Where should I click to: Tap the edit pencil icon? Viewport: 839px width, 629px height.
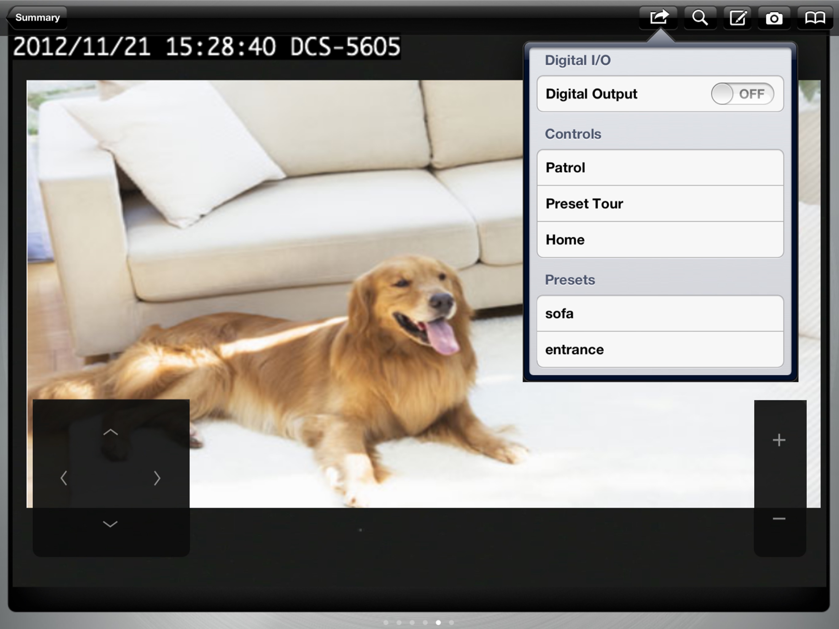pyautogui.click(x=737, y=18)
